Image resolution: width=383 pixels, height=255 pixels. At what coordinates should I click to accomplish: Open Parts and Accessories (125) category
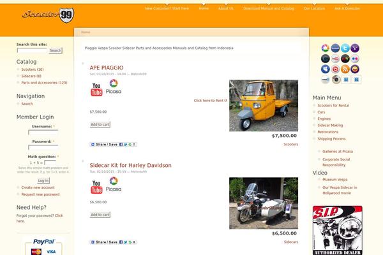44,82
